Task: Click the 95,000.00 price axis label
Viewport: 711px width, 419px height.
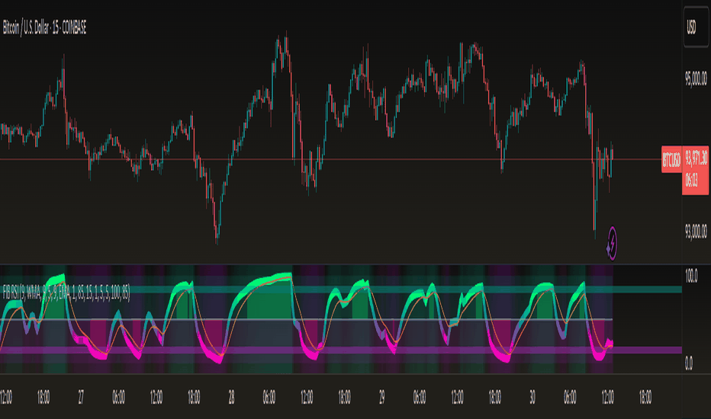Action: pos(696,78)
